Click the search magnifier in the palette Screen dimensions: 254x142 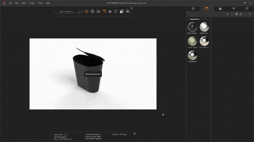click(250, 14)
